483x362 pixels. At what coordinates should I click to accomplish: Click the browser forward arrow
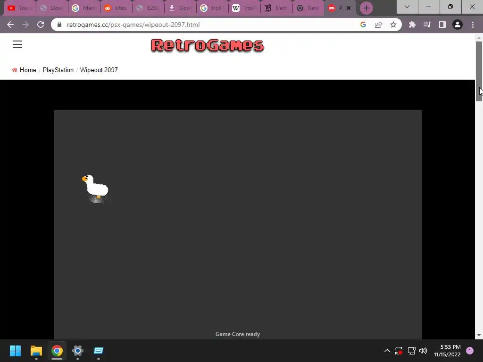25,25
